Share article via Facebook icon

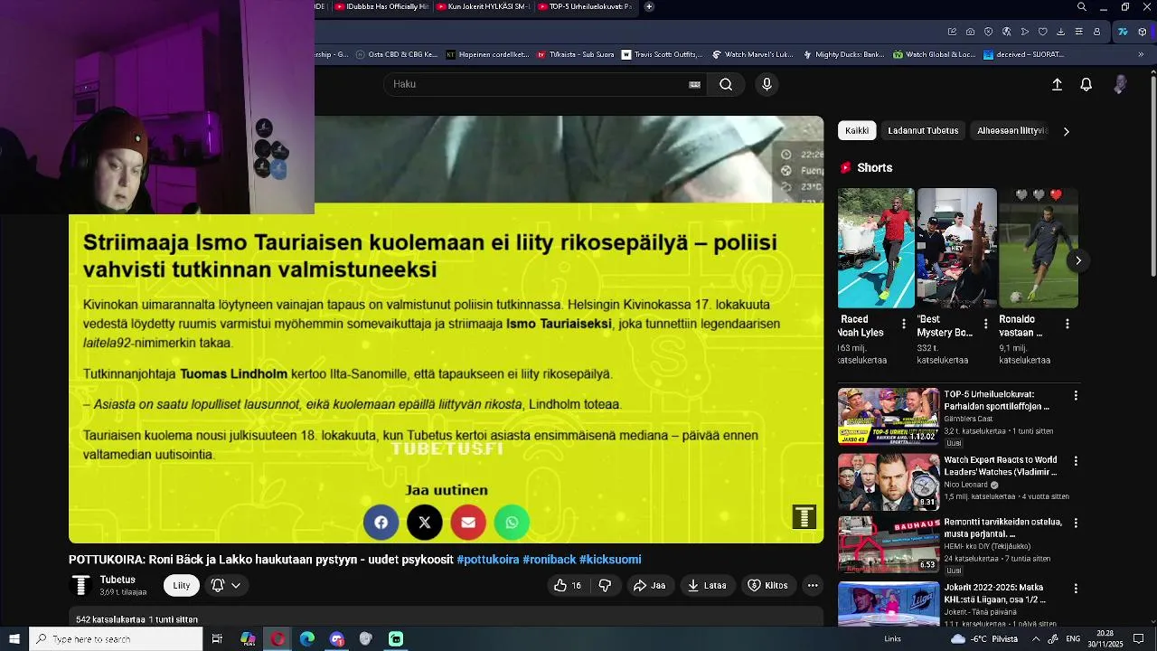(381, 522)
